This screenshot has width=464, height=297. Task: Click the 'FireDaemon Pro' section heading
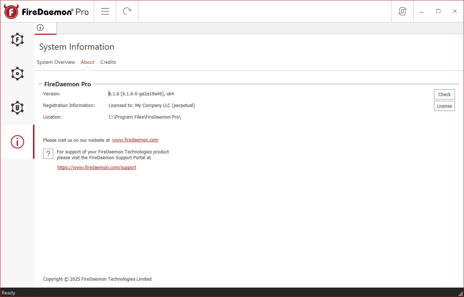67,84
